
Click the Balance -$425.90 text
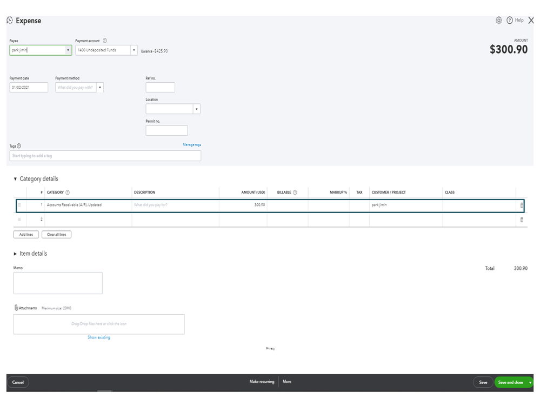click(x=154, y=51)
